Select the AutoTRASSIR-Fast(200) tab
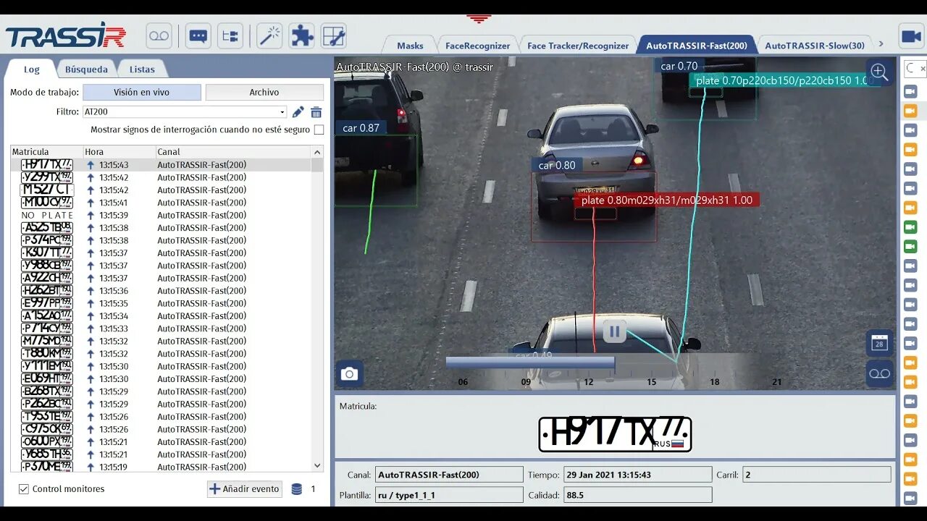 [x=696, y=46]
